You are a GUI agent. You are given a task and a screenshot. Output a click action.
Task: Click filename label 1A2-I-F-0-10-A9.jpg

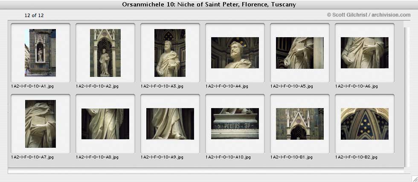click(162, 157)
